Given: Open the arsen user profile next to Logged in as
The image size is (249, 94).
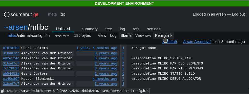Looking at the screenshot, I should pos(221,14).
